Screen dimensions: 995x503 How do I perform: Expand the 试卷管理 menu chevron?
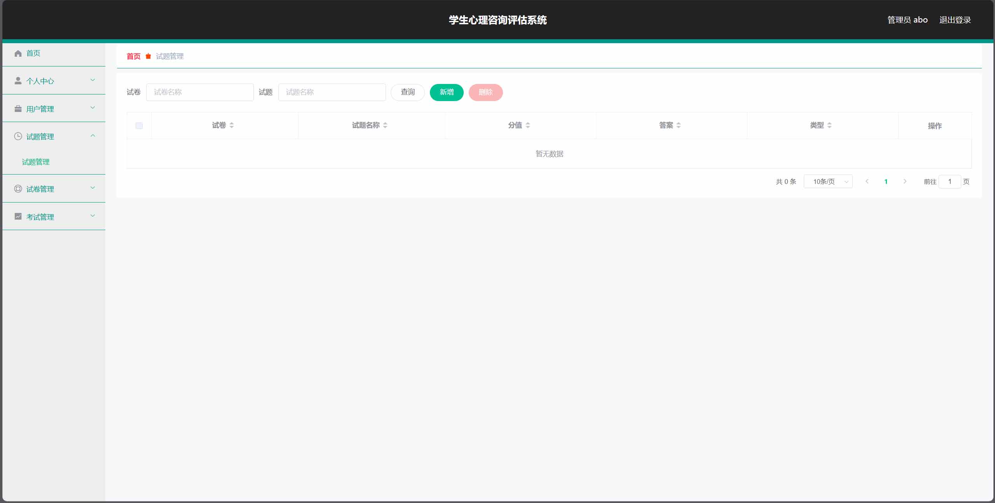93,188
